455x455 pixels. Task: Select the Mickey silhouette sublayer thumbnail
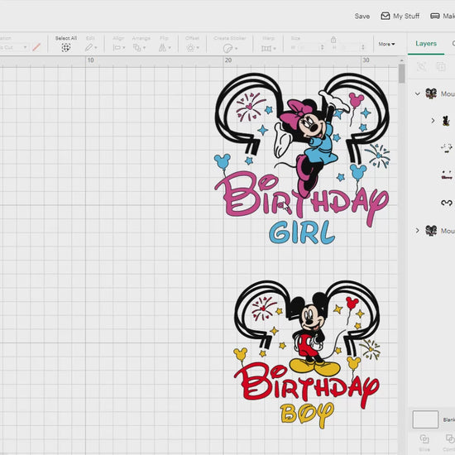(446, 121)
